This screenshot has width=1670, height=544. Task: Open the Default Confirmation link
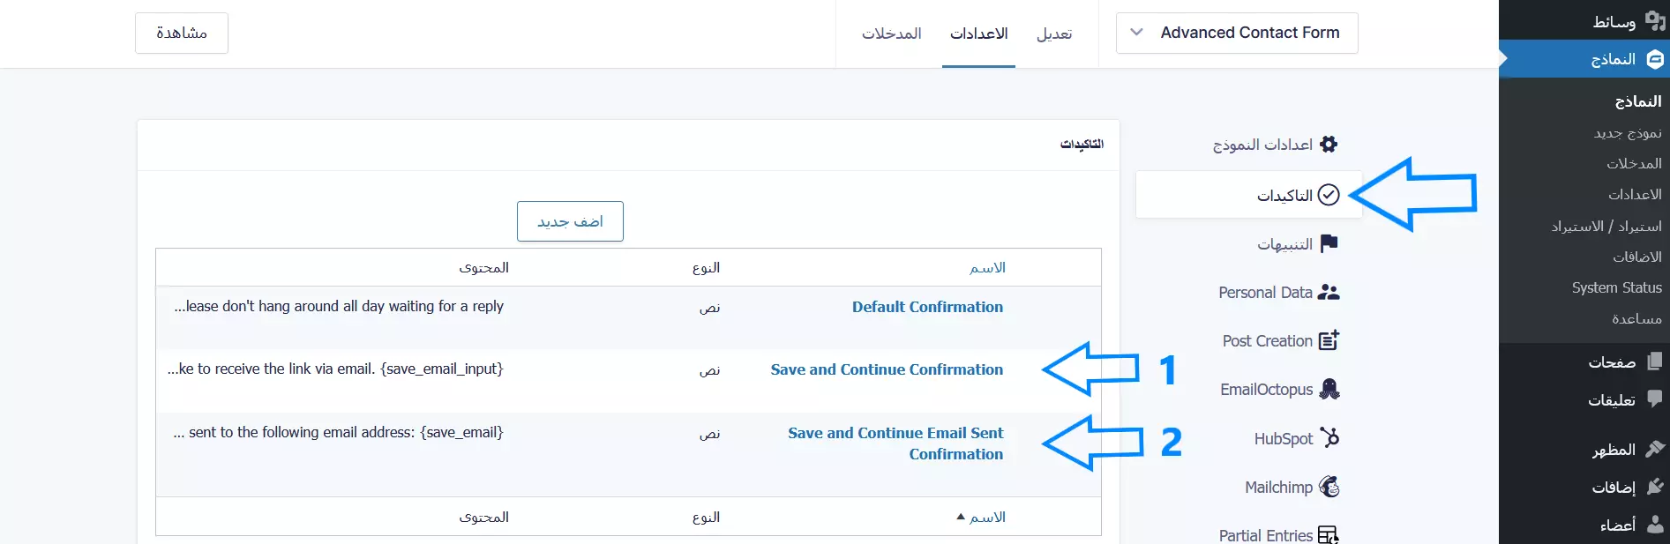(927, 307)
